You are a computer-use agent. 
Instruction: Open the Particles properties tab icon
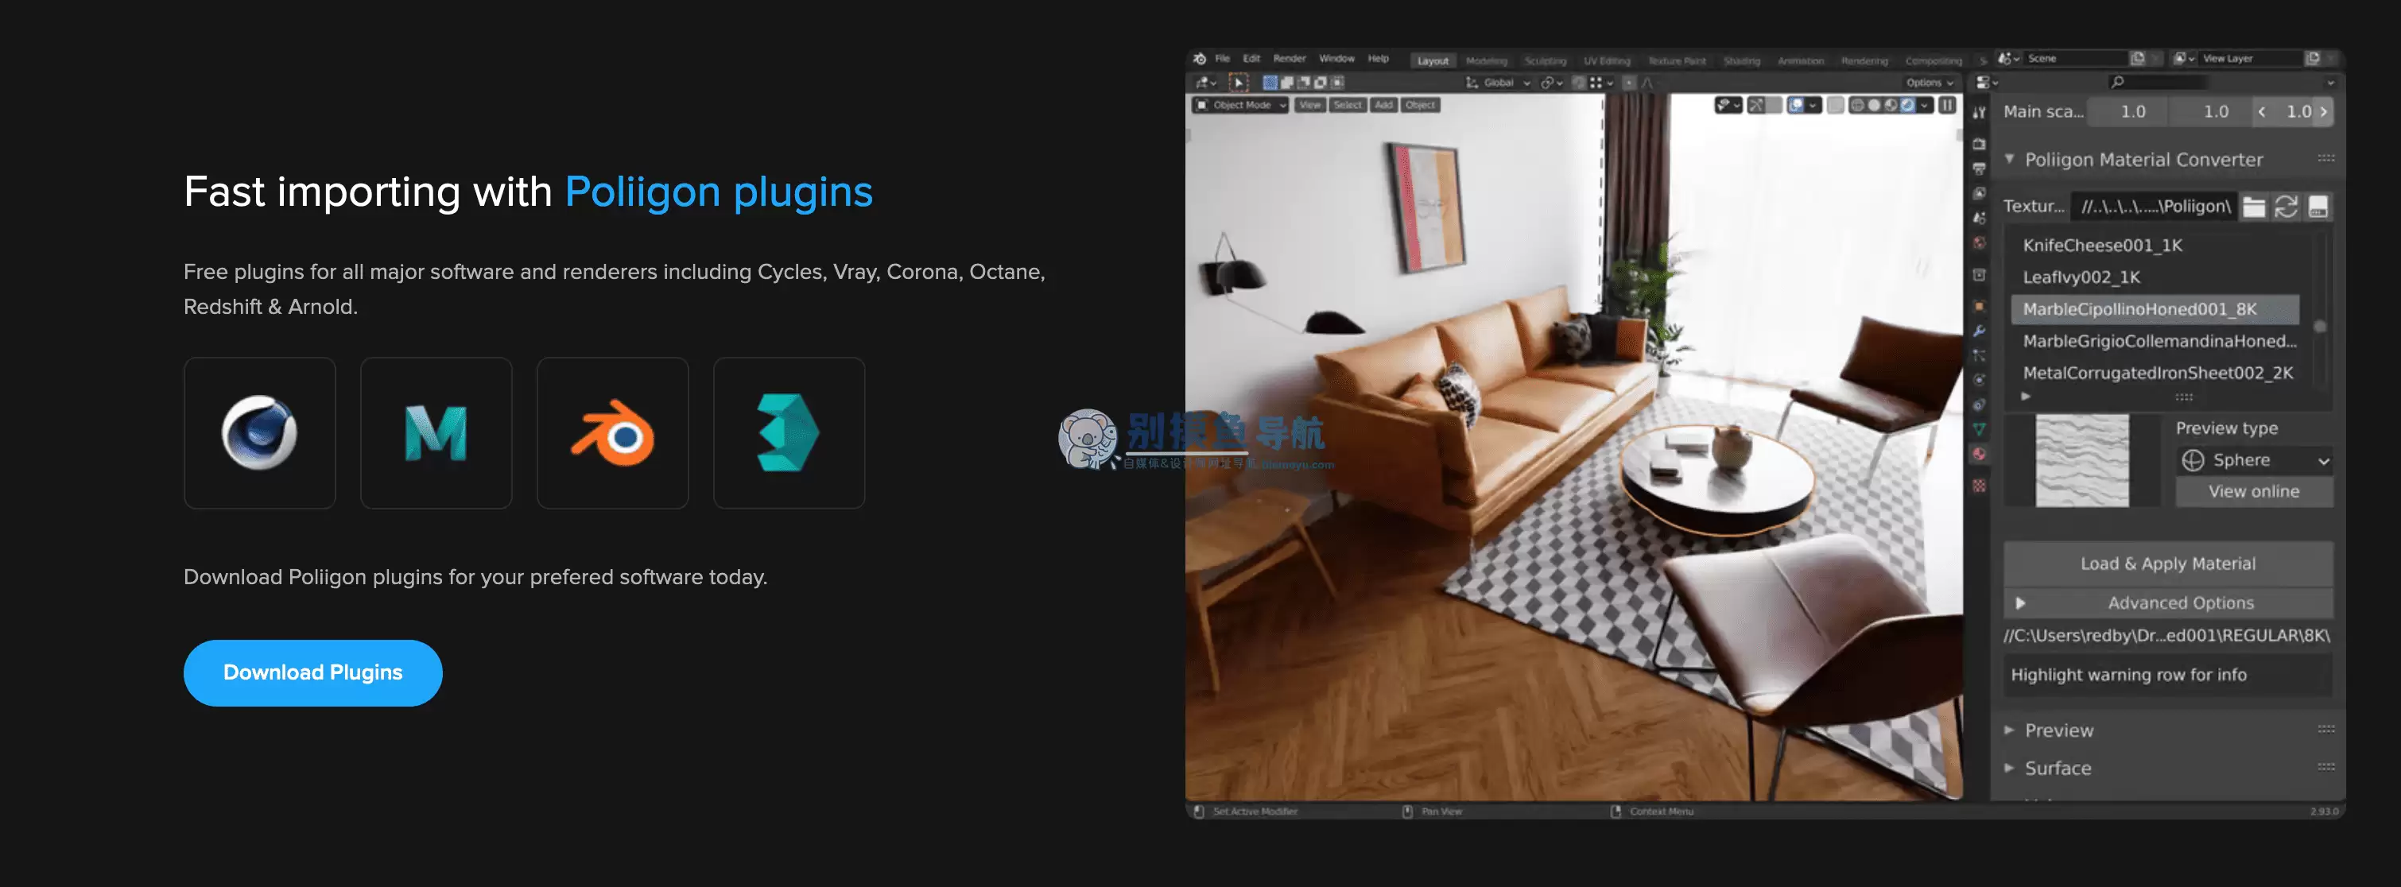point(1979,356)
